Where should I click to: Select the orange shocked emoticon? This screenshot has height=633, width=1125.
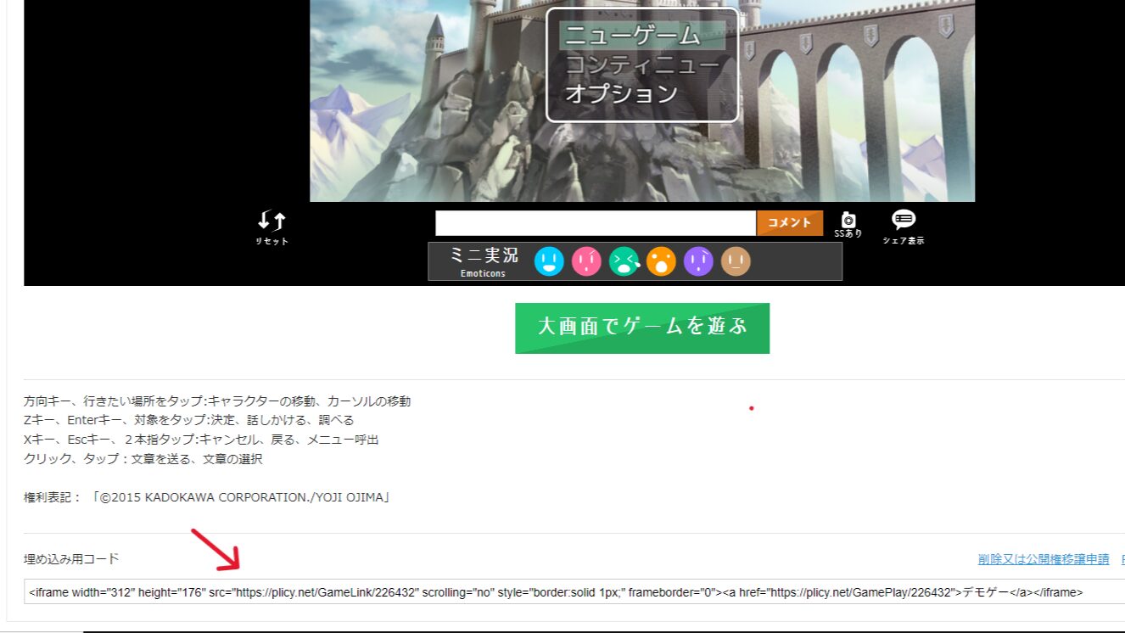(661, 262)
